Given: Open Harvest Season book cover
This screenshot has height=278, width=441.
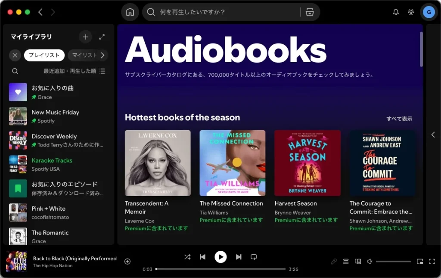Looking at the screenshot, I should (307, 163).
